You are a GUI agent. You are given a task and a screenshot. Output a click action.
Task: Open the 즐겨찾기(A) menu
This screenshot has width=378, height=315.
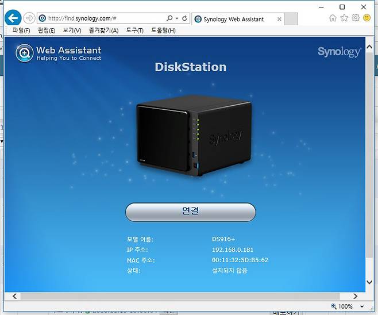point(103,30)
